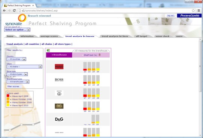Click the filter scores button
Image resolution: width=203 pixels, height=138 pixels.
13,86
